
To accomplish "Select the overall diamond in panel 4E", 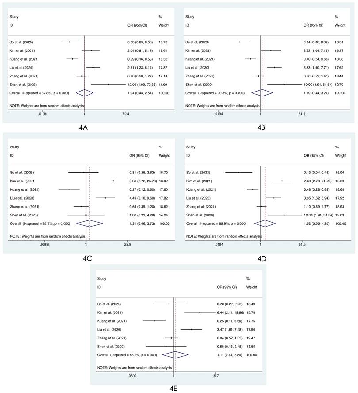I will pyautogui.click(x=175, y=354).
